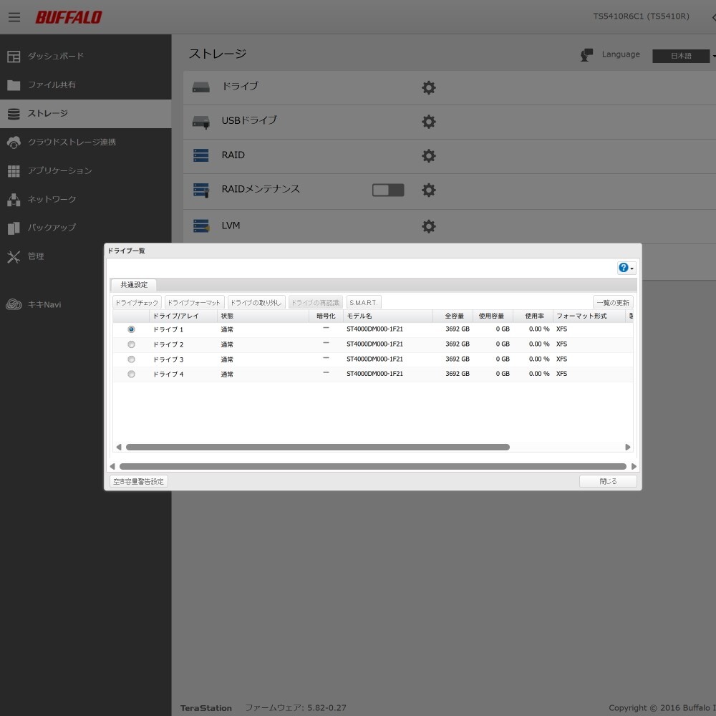Expand the help dropdown arrow in dialog
716x716 pixels.
[632, 269]
